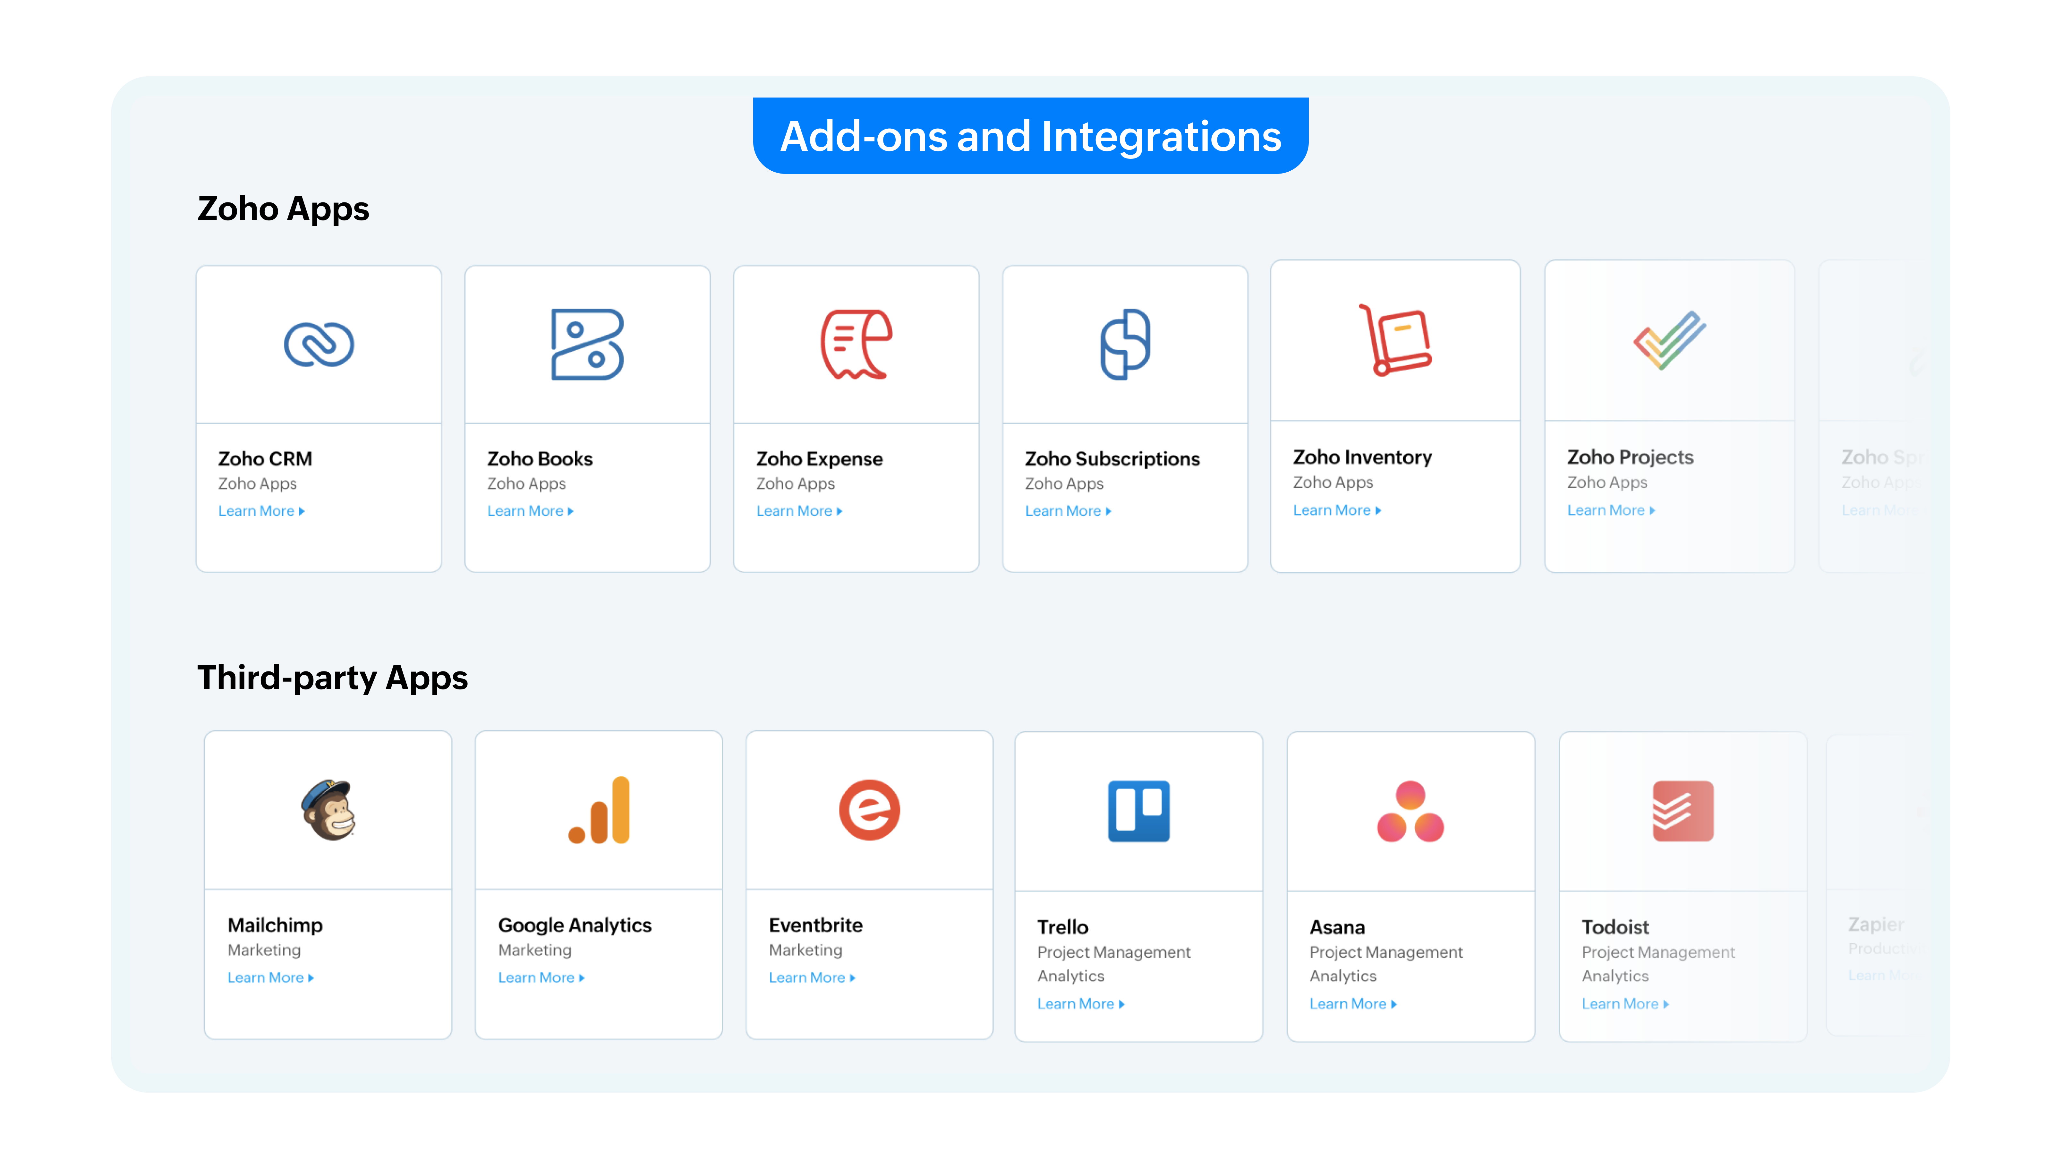Screen dimensions: 2062x1169
Task: Open Learn More under Zoho CRM
Action: tap(261, 511)
